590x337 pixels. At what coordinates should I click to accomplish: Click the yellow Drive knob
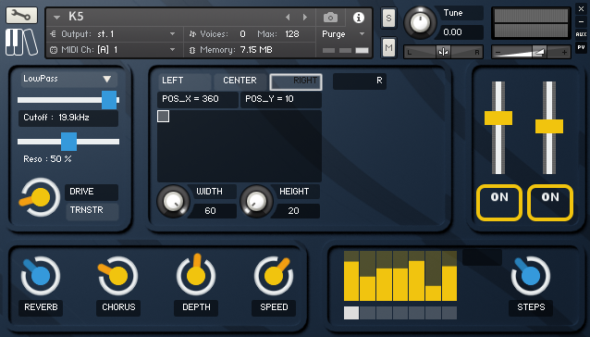(40, 197)
